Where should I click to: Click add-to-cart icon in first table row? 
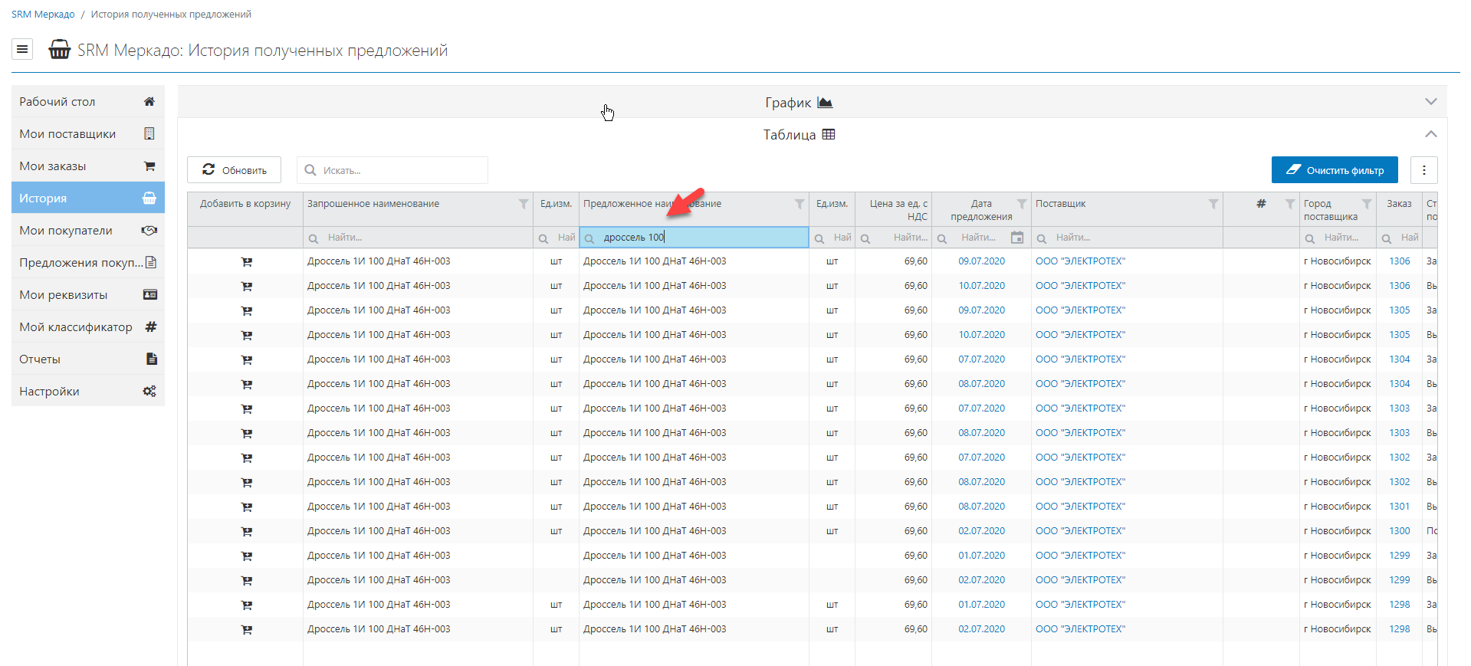(246, 262)
